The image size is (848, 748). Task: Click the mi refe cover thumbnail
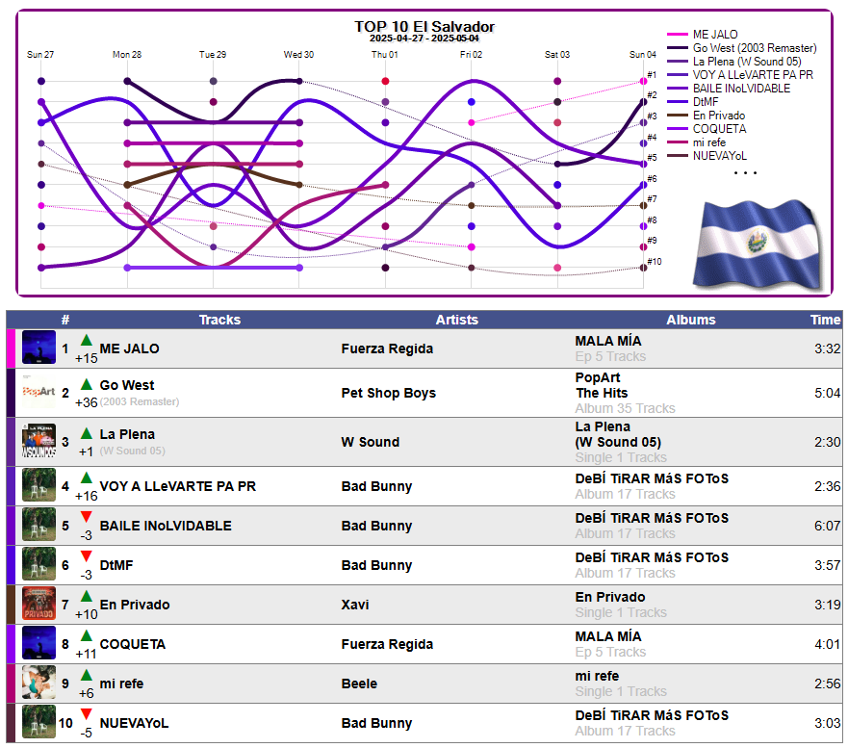[x=39, y=683]
